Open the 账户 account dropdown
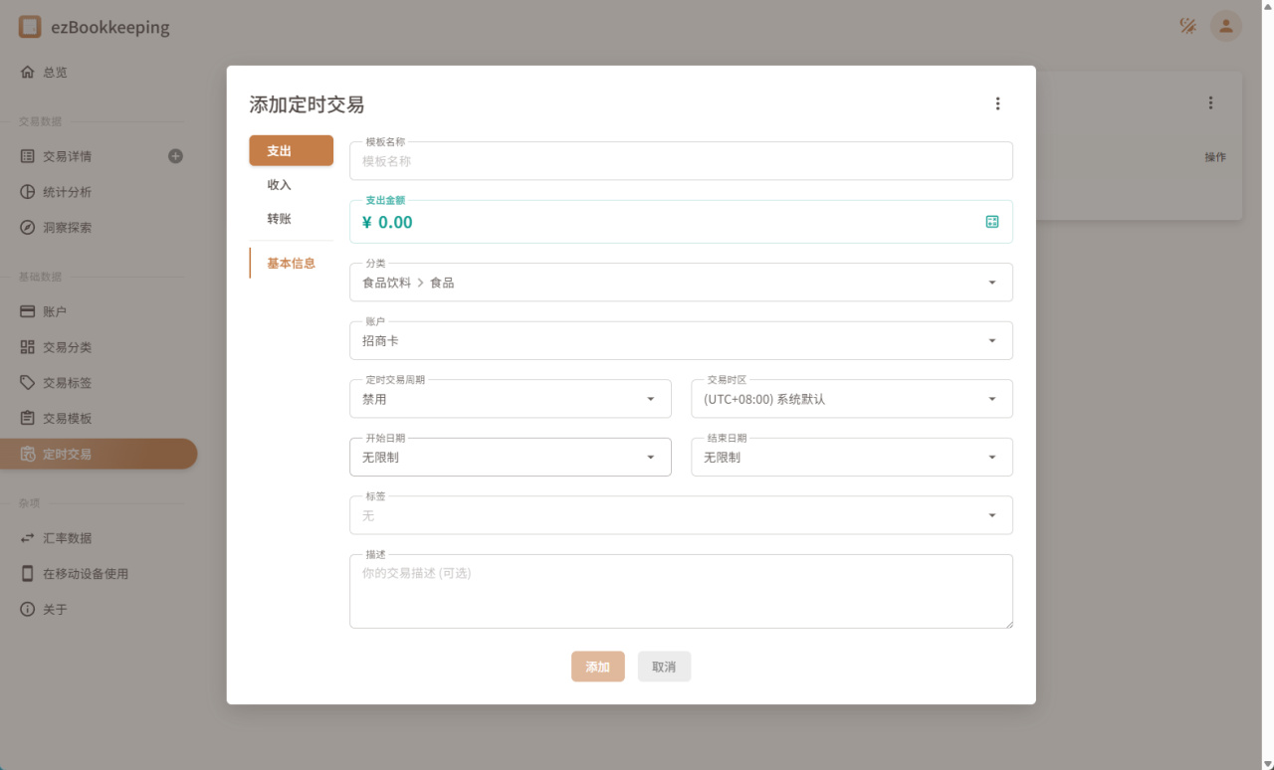Screen dimensions: 1274x770 [681, 340]
